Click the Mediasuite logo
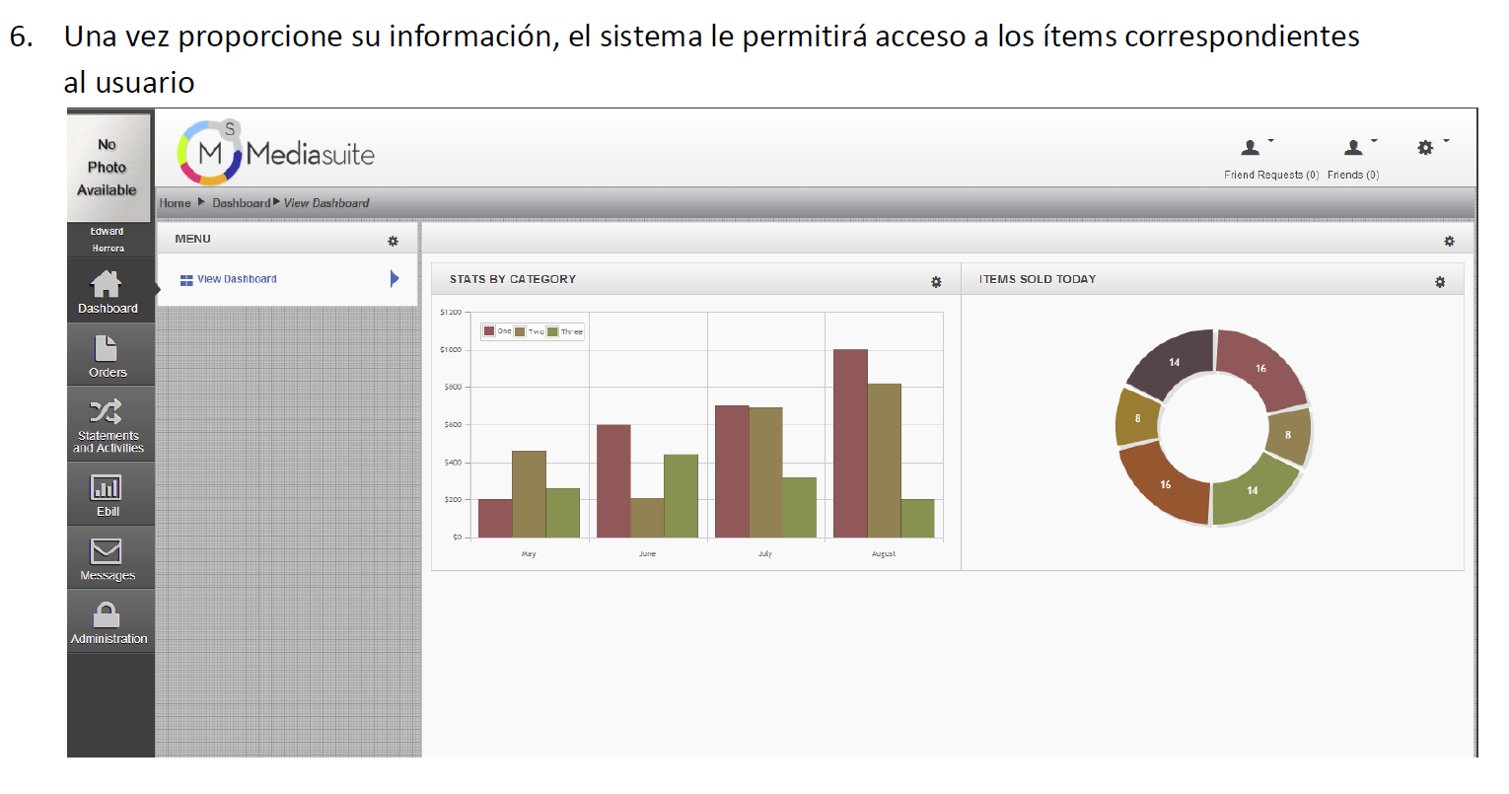Screen dimensions: 1509x794 click(276, 153)
